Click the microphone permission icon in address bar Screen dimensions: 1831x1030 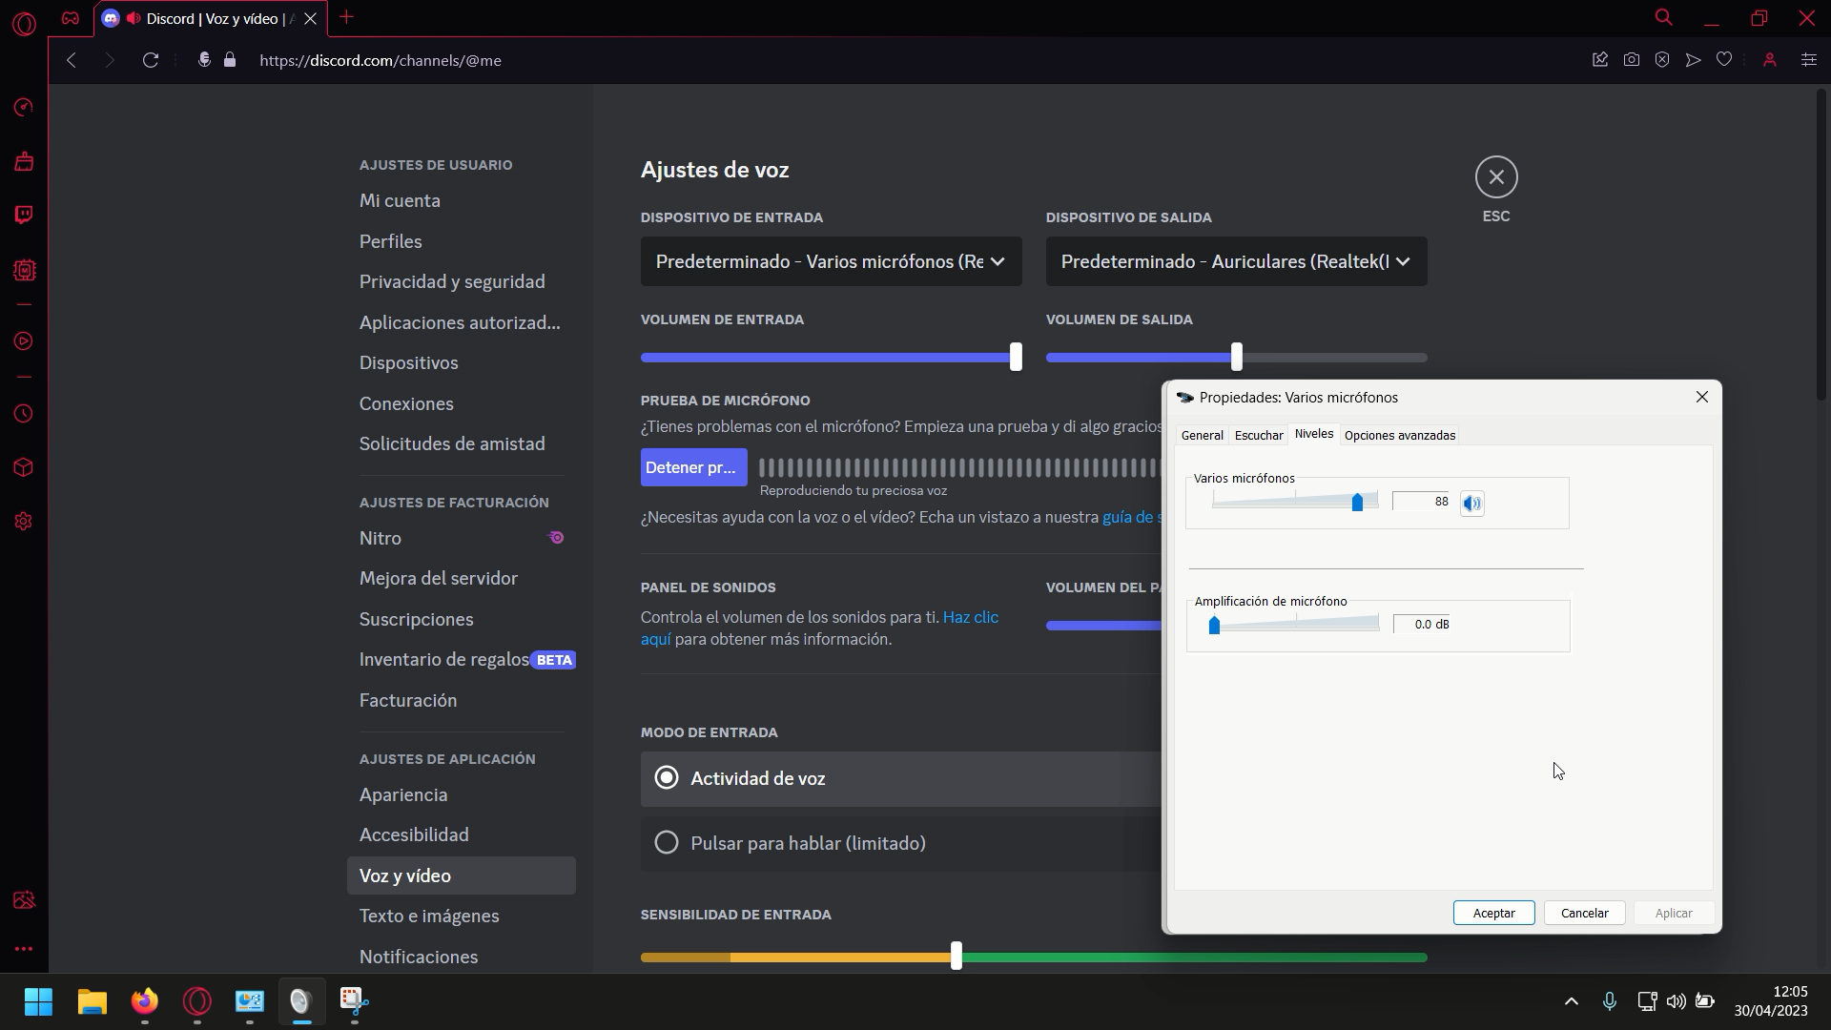204,60
